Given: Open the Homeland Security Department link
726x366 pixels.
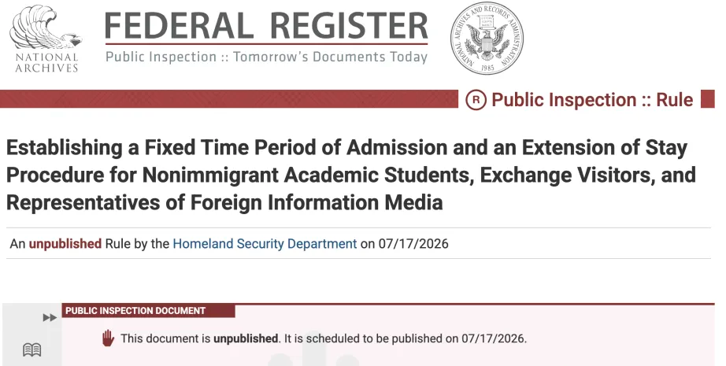Looking at the screenshot, I should pyautogui.click(x=265, y=243).
